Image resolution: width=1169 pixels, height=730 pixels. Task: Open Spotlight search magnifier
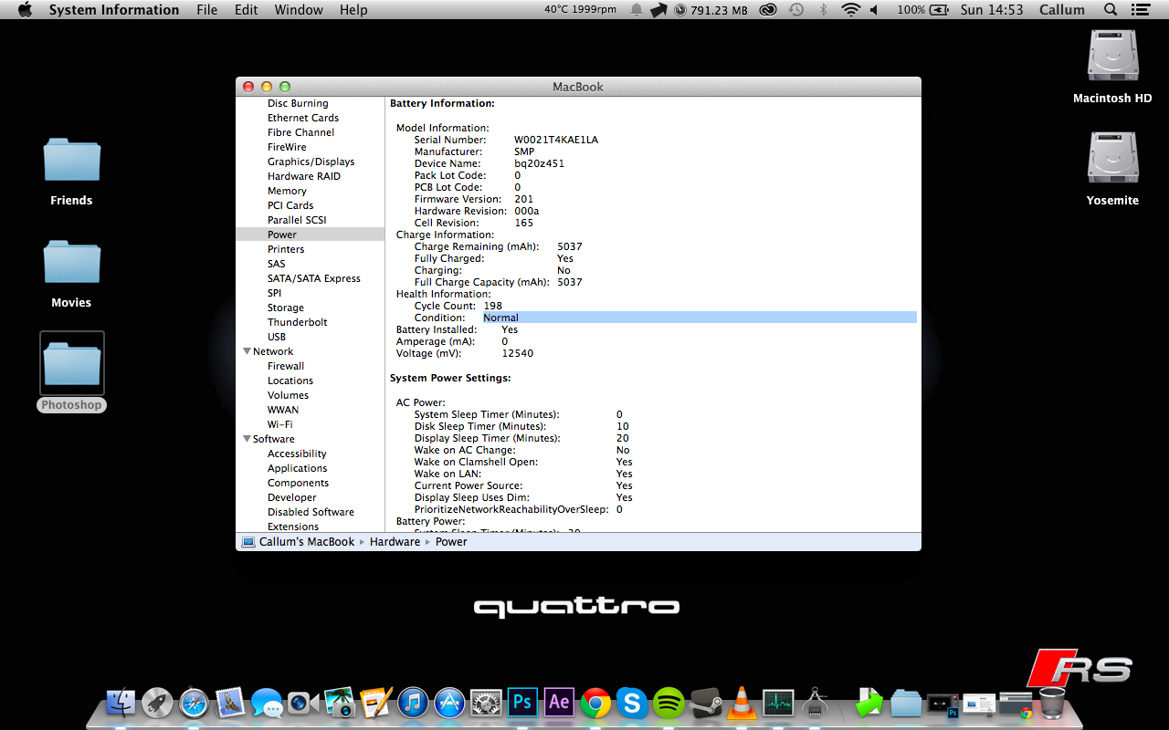(1111, 10)
